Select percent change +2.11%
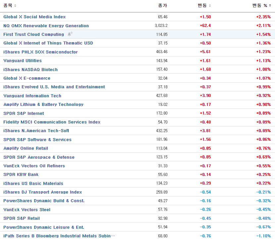 click(x=263, y=26)
